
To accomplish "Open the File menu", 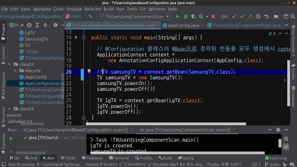I will point(4,9).
